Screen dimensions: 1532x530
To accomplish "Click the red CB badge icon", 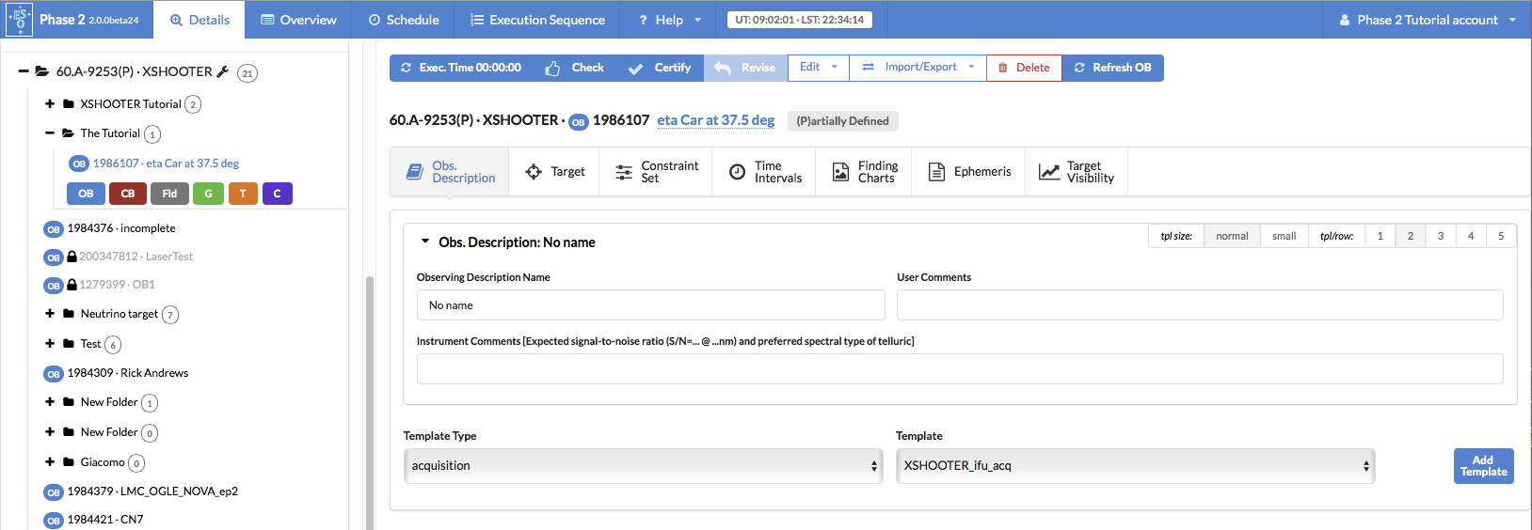I will point(128,194).
